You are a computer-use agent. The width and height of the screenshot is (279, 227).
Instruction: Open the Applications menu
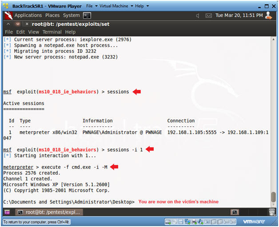click(28, 16)
